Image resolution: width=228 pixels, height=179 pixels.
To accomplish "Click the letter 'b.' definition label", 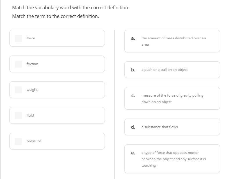I will click(x=133, y=70).
